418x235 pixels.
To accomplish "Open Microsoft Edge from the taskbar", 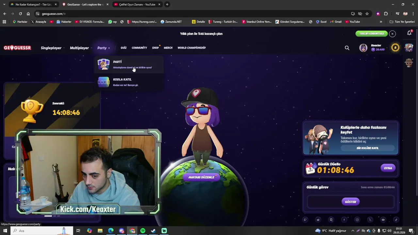I will [x=111, y=231].
